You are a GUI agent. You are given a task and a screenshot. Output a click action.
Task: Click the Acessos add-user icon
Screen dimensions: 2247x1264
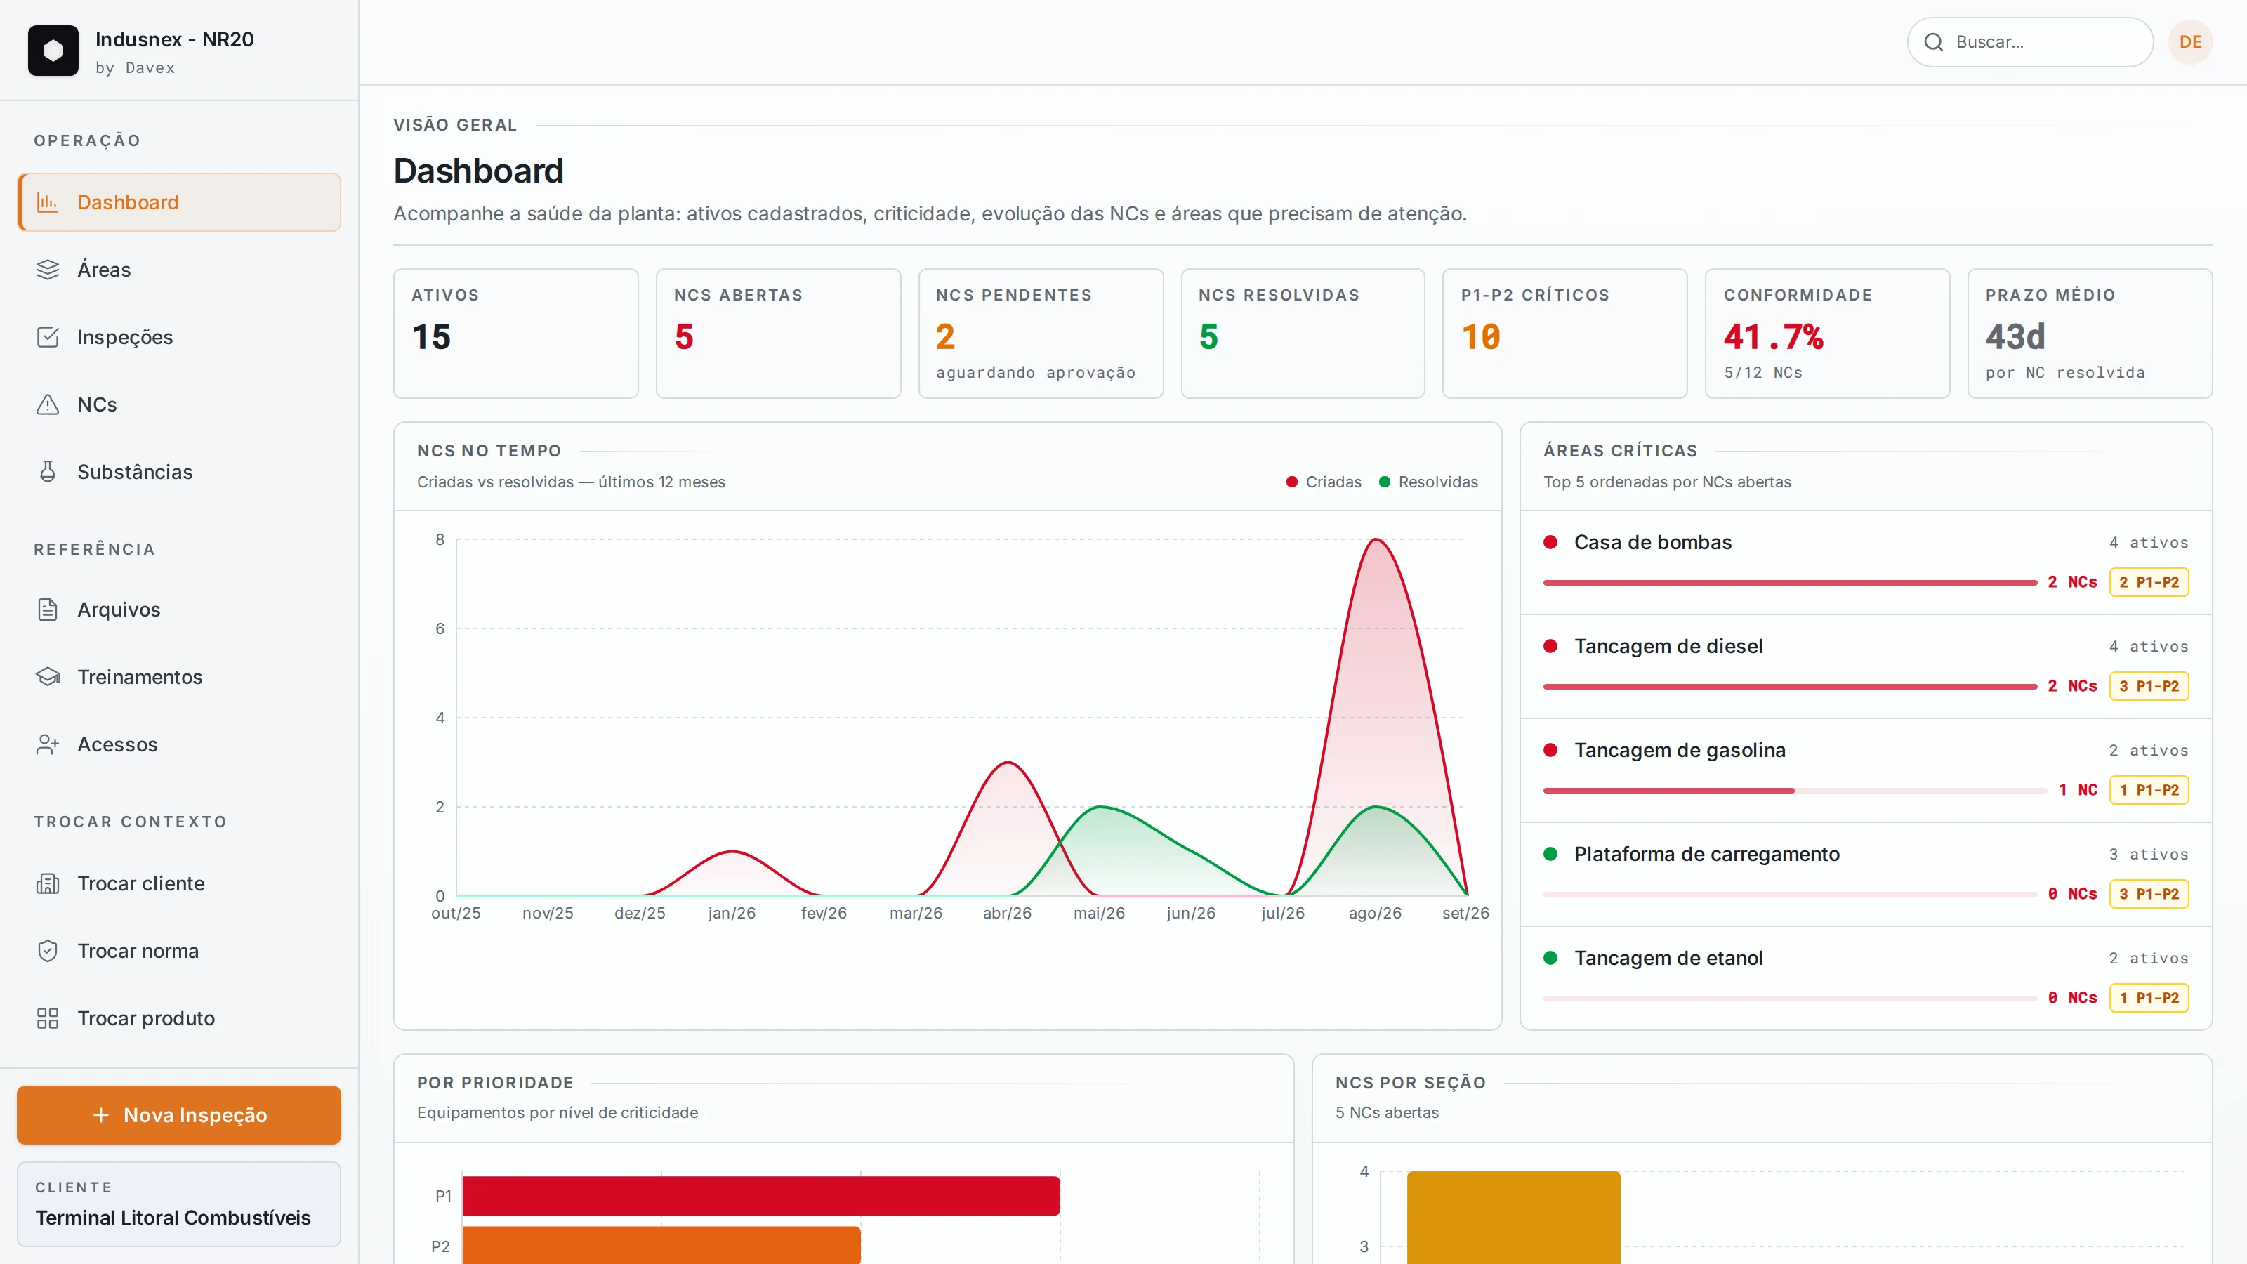point(47,744)
